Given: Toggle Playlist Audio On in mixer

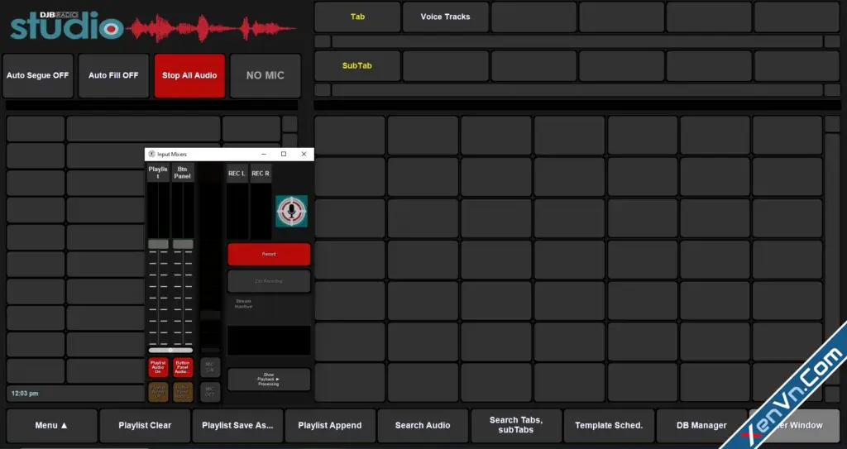Looking at the screenshot, I should point(158,367).
